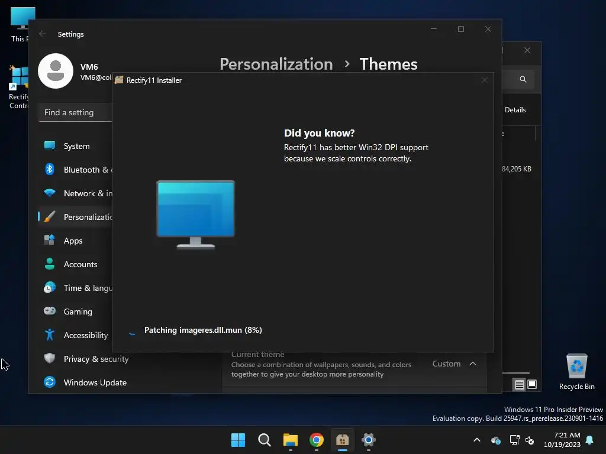Click the monitor image in installer
Image resolution: width=606 pixels, height=454 pixels.
[x=195, y=214]
